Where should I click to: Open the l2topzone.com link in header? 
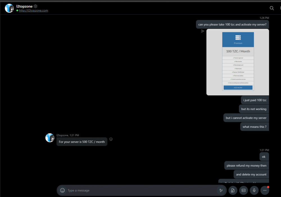click(x=33, y=11)
